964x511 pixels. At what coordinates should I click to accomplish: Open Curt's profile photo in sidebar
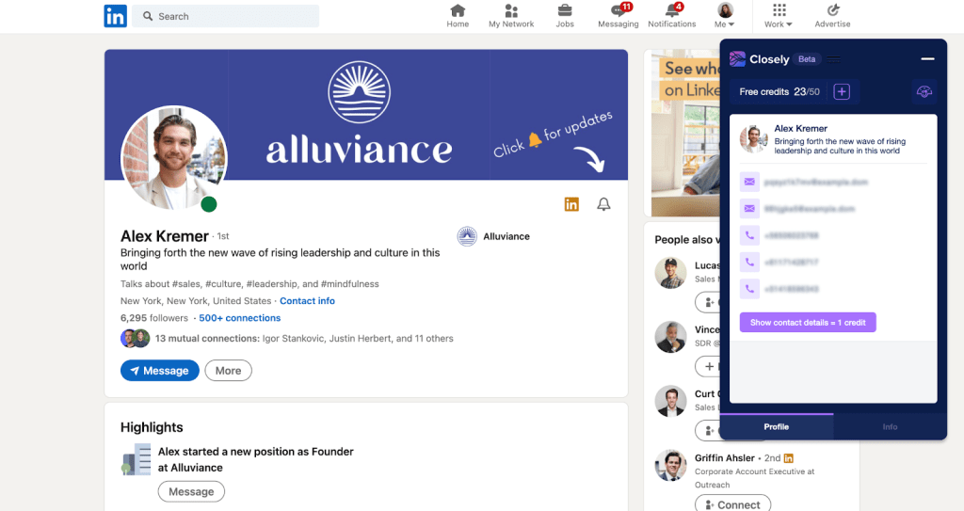click(x=670, y=401)
